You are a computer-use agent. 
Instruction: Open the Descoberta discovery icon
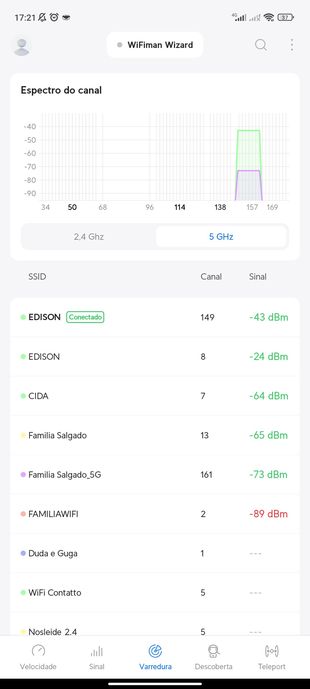coord(214,651)
